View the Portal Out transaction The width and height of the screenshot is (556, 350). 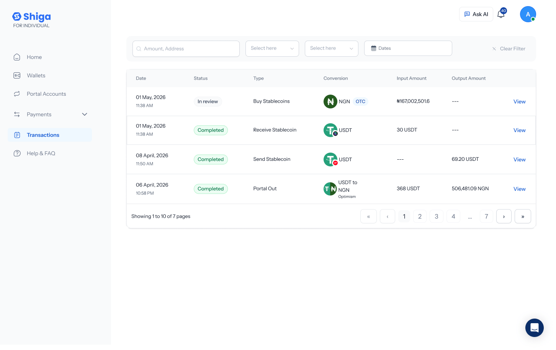[519, 189]
